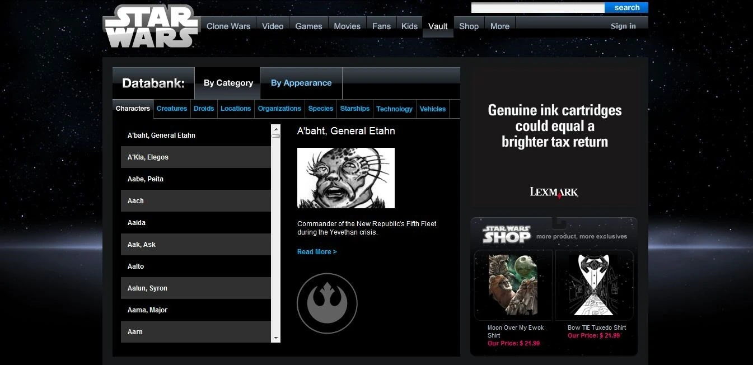Click the search button
753x365 pixels.
pyautogui.click(x=626, y=8)
